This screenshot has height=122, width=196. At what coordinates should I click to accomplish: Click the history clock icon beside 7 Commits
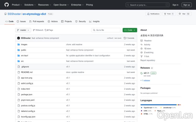pos(125,38)
